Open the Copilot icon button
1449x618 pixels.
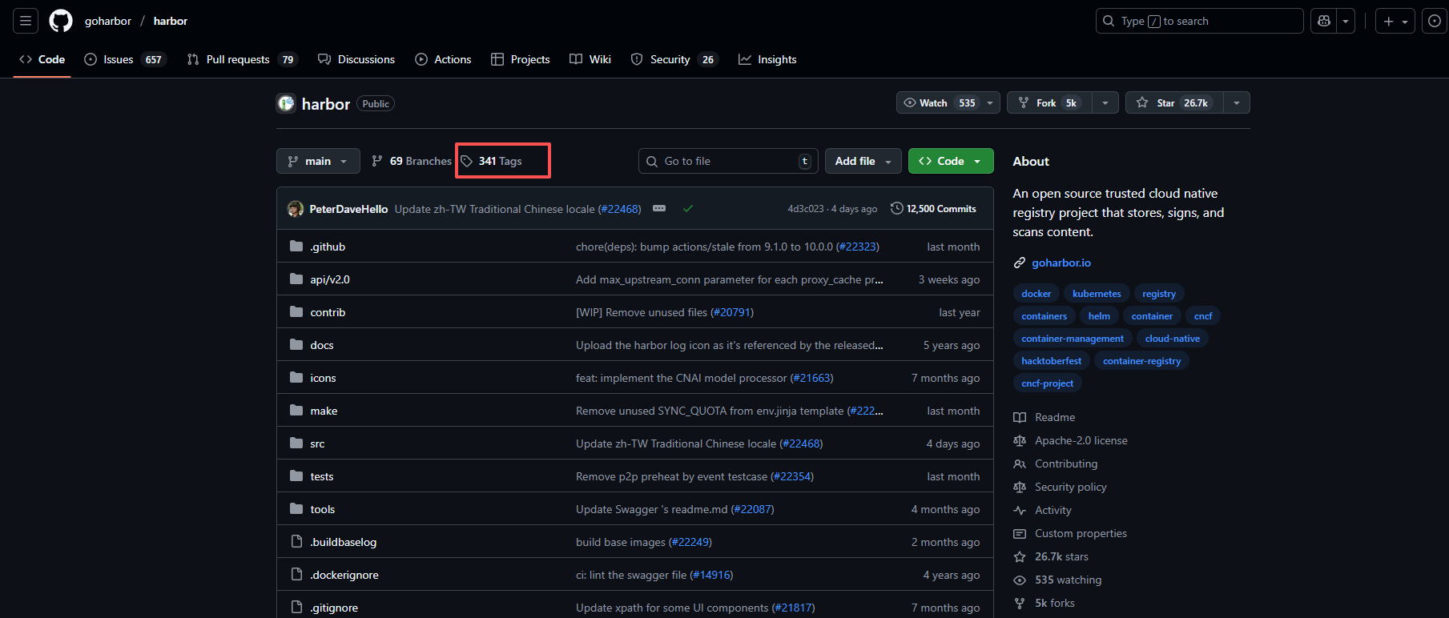click(x=1324, y=21)
